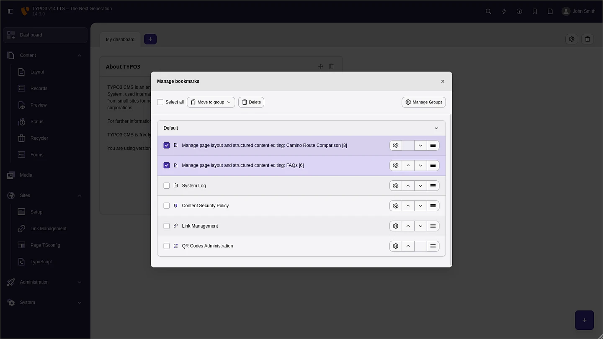Open the Layout module in sidebar

[37, 72]
